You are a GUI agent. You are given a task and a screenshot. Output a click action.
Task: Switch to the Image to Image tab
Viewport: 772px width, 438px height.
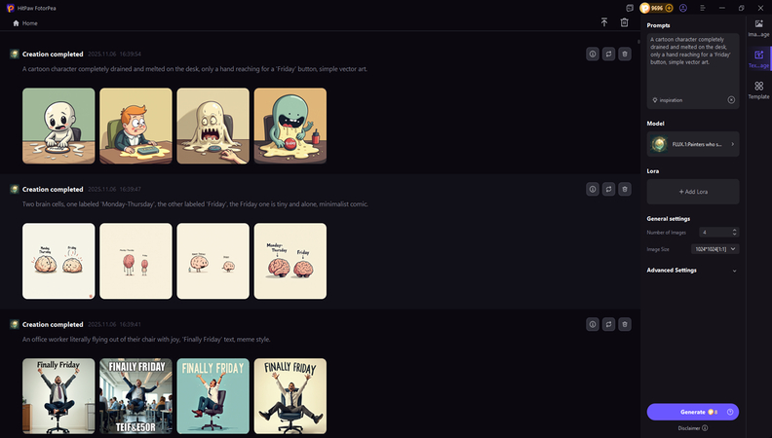(758, 28)
